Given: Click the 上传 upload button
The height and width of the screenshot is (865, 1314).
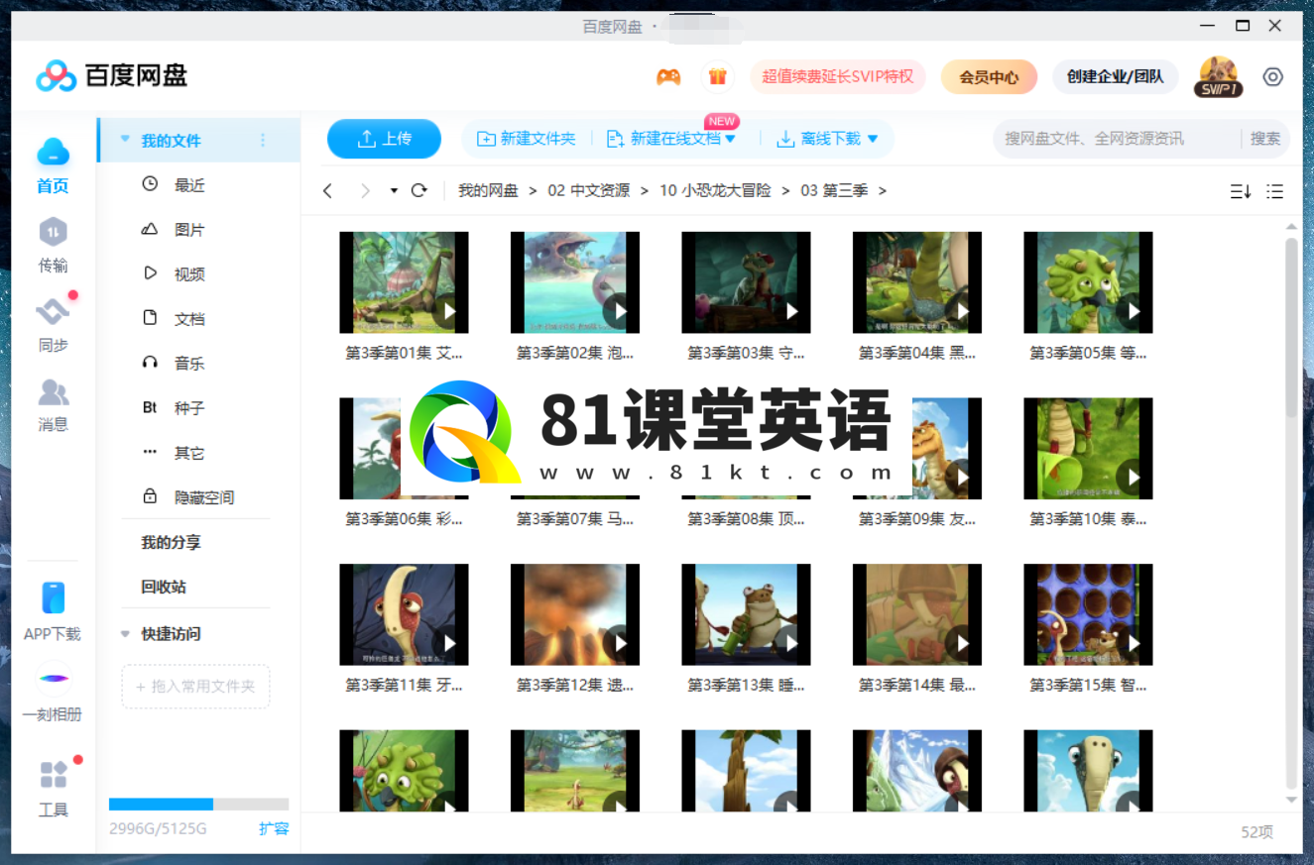Looking at the screenshot, I should pyautogui.click(x=384, y=139).
